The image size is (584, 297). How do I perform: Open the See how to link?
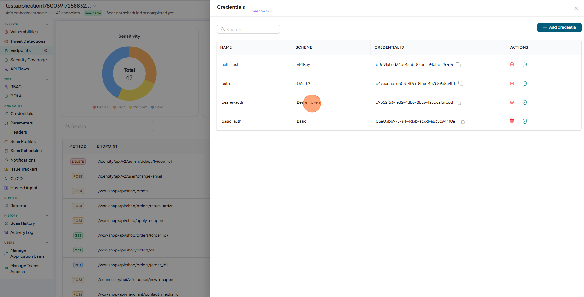(260, 11)
